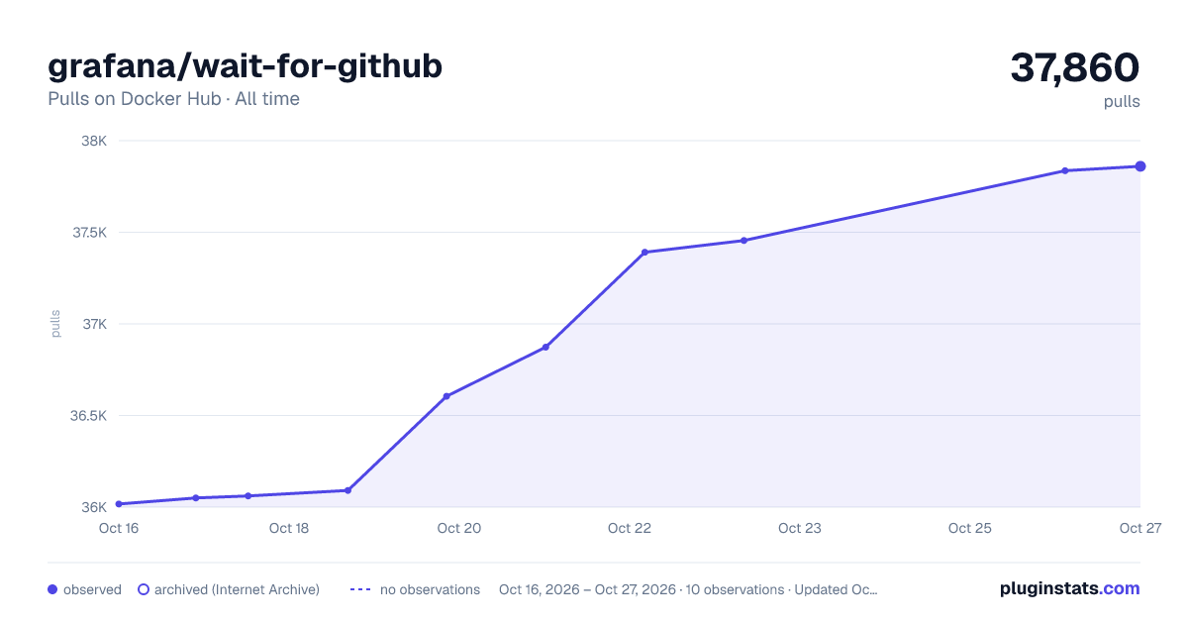The width and height of the screenshot is (1188, 624).
Task: Select the data point near 37.83K after Oct 25
Action: [1065, 171]
